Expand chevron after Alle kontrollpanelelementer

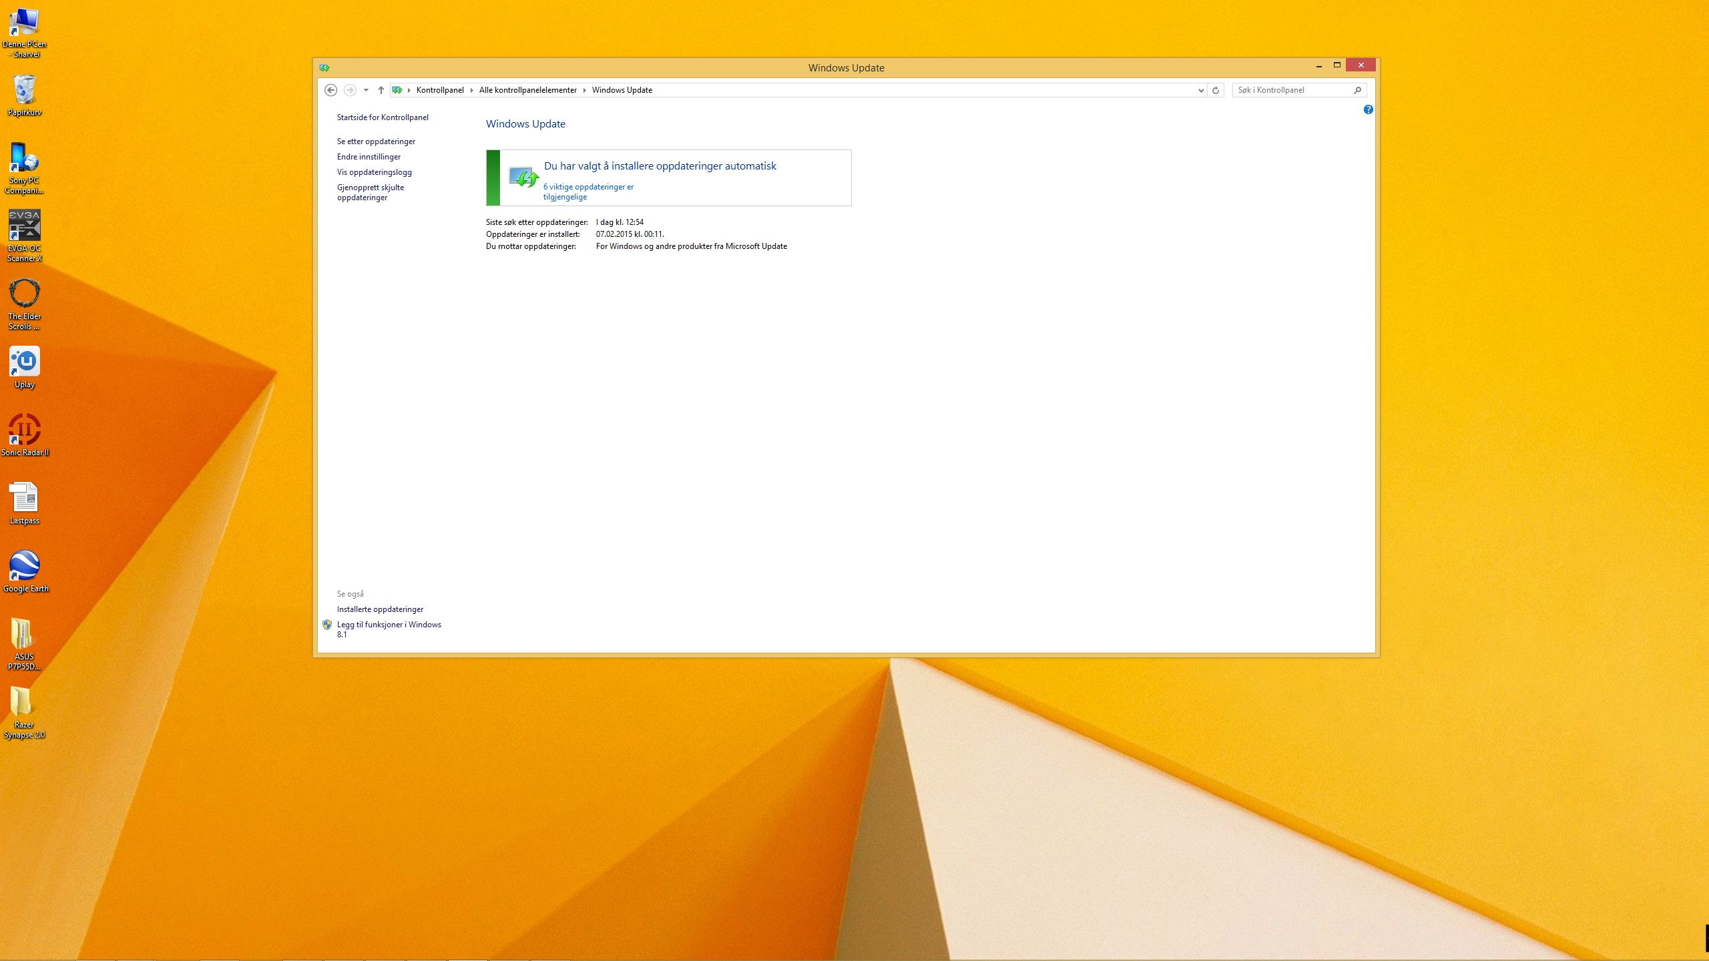(584, 90)
